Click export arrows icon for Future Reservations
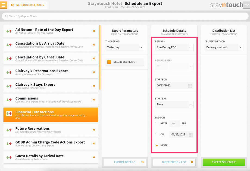Screen dimensions: 250x171 tap(9, 130)
